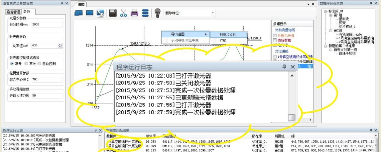
Task: Open the 删除峰位 dropdown
Action: 213,13
